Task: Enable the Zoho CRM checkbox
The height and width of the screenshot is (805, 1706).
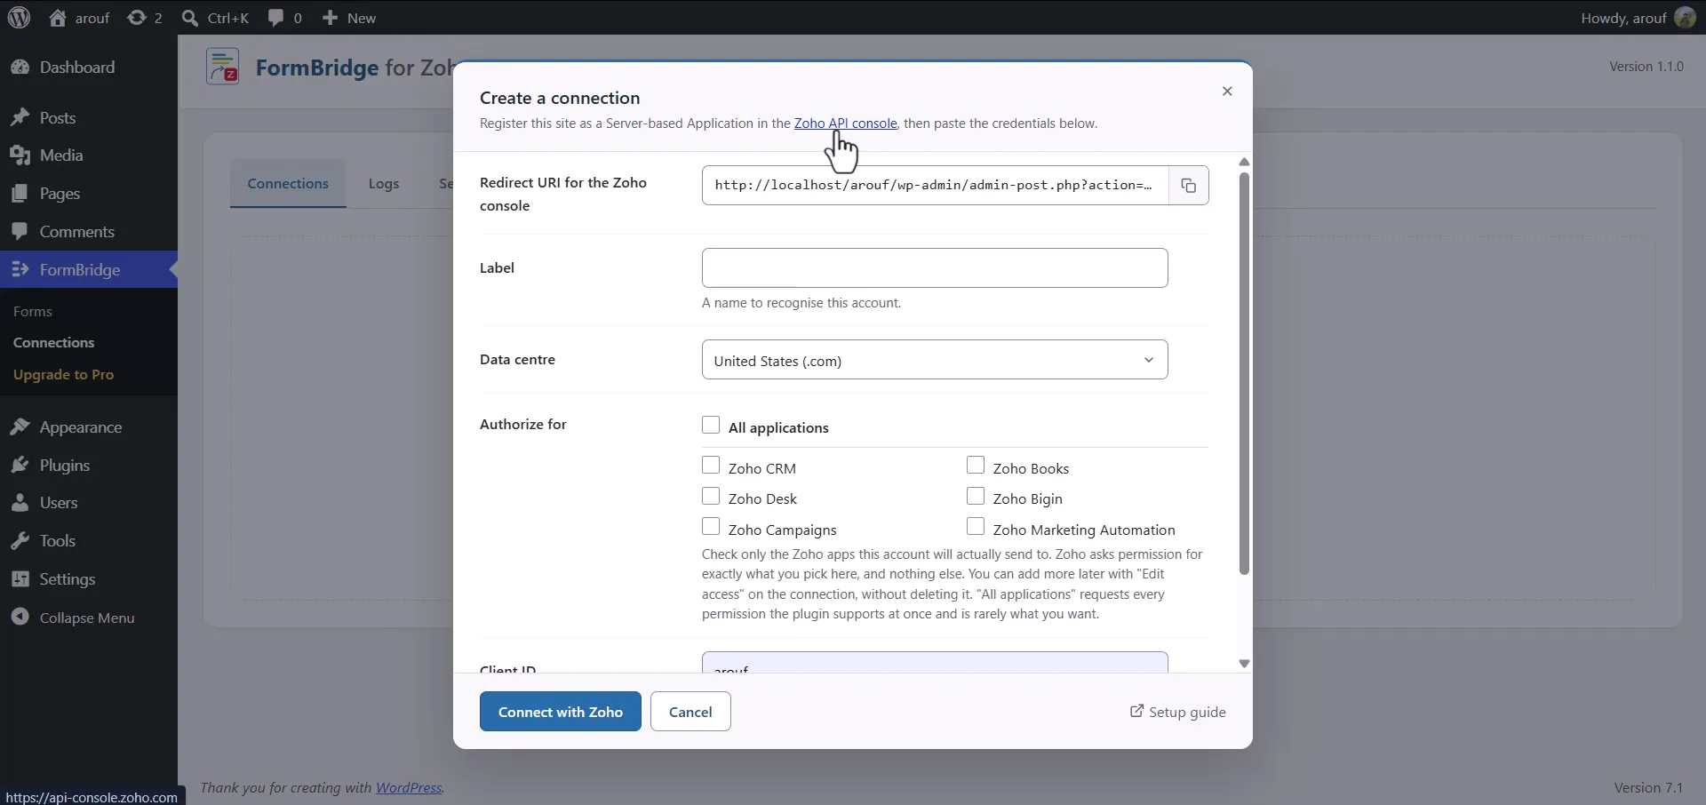Action: [711, 466]
